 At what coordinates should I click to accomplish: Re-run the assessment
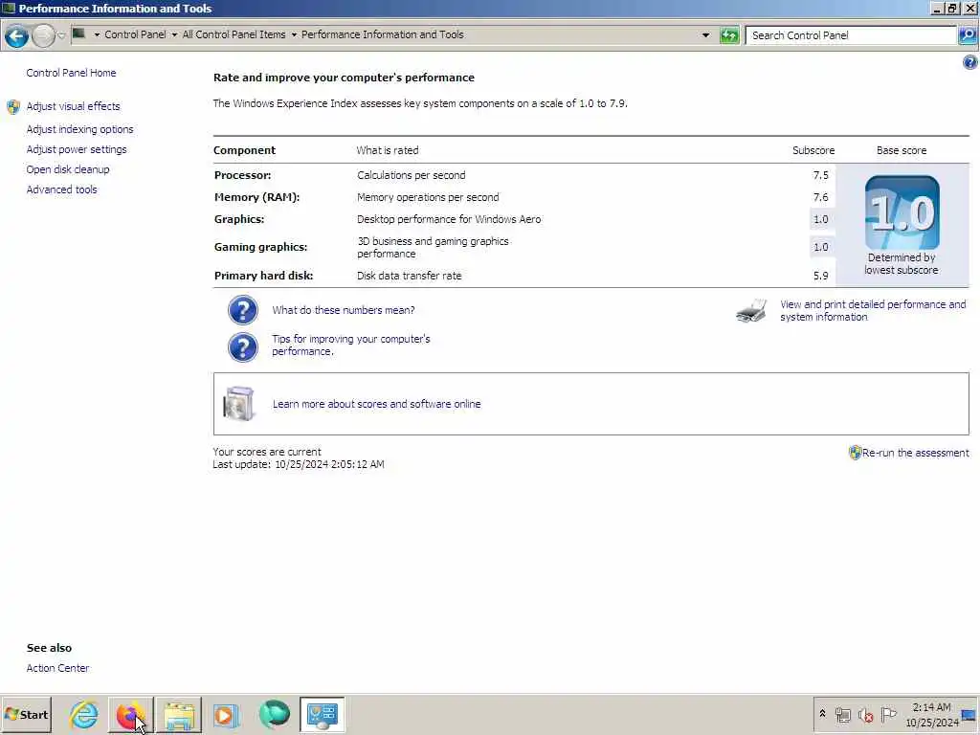[916, 453]
